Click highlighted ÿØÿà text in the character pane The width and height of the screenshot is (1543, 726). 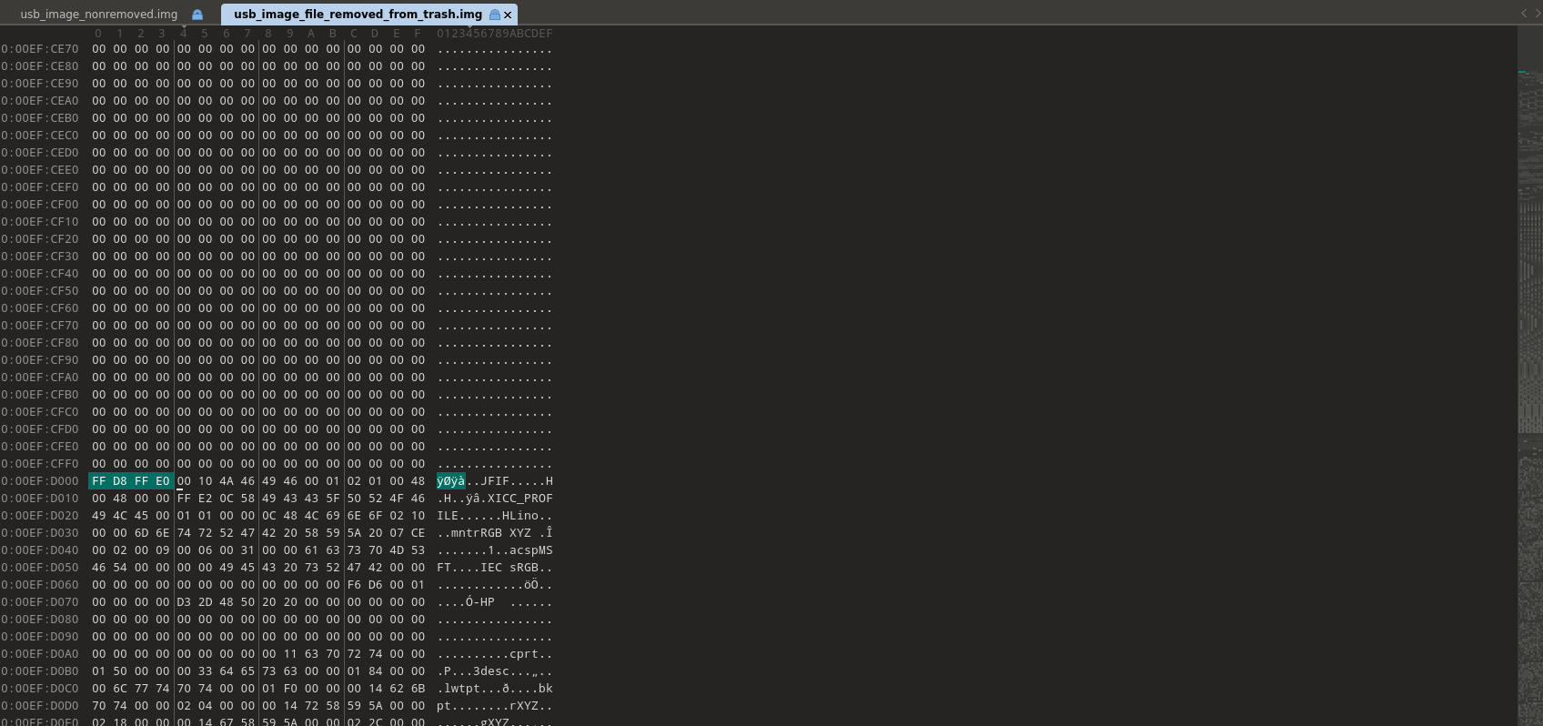[x=450, y=481]
